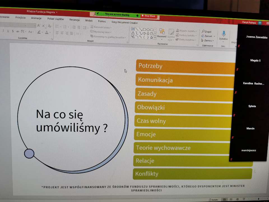
Task: Select the oval shape tool
Action: point(148,29)
